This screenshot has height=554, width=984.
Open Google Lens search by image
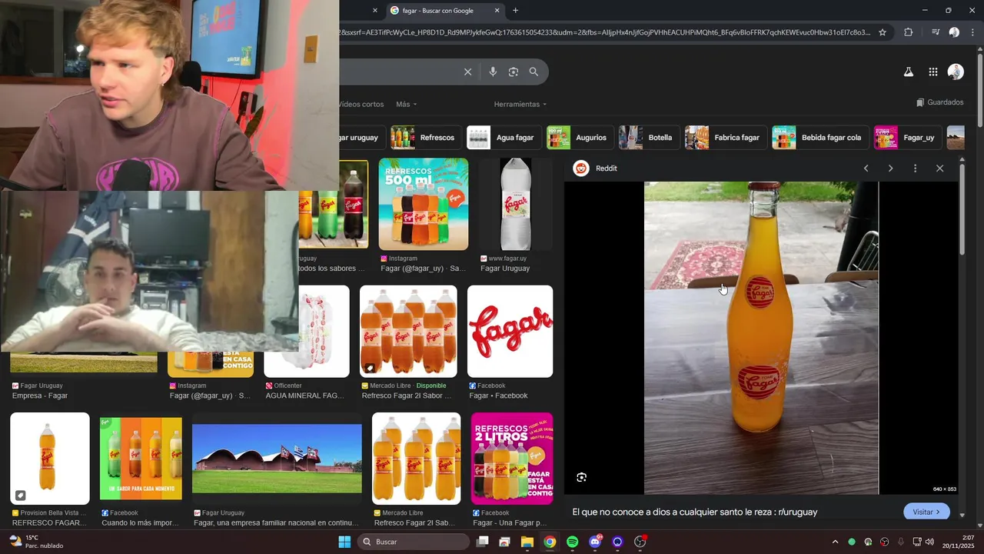[514, 72]
